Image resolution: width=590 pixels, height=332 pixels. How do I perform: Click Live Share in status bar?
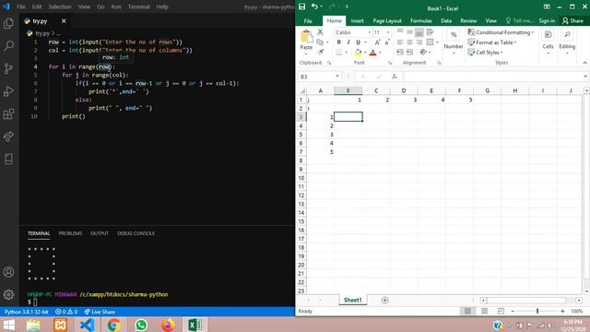pyautogui.click(x=100, y=312)
